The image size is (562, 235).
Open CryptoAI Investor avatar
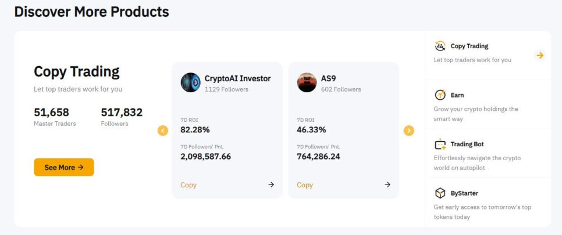tap(190, 82)
